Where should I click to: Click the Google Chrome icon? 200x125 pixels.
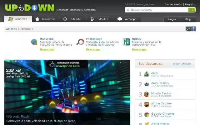[x=147, y=115]
